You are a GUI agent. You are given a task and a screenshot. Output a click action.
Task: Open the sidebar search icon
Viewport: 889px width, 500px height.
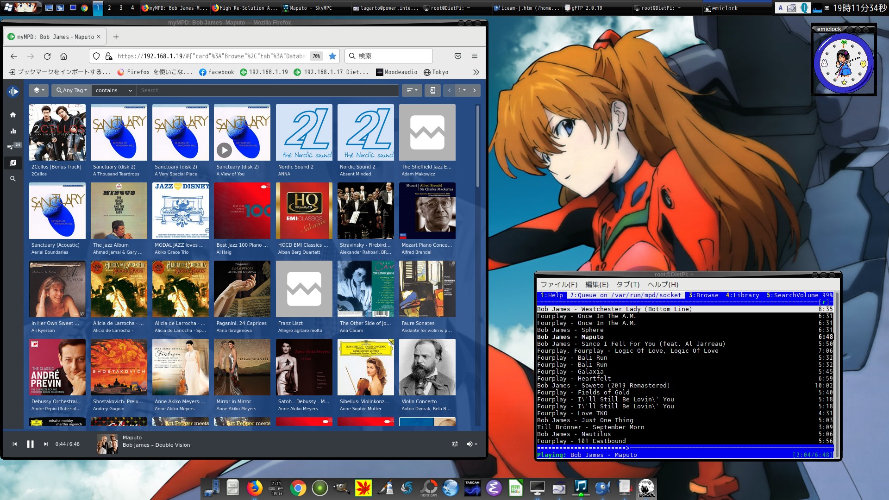(x=13, y=179)
